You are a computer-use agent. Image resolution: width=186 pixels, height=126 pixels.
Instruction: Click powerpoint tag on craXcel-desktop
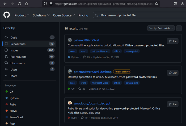132,83
